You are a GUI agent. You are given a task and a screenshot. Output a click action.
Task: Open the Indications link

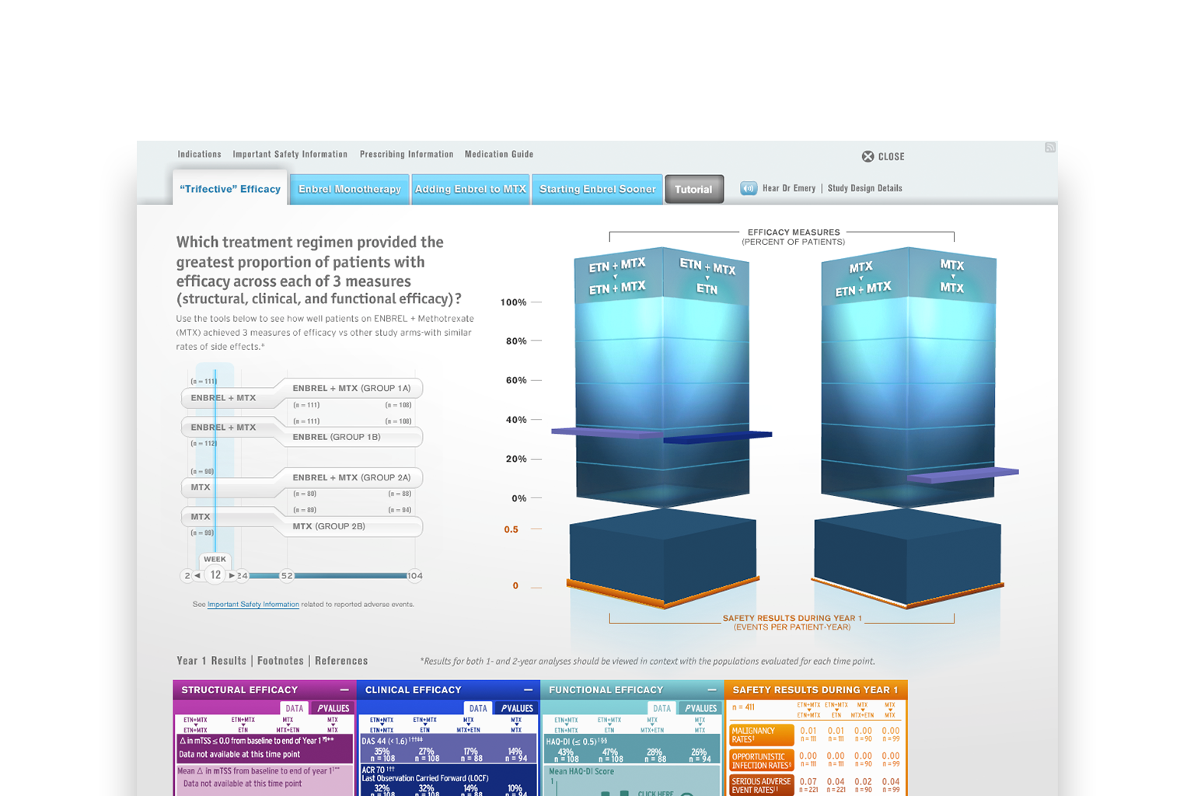click(199, 154)
